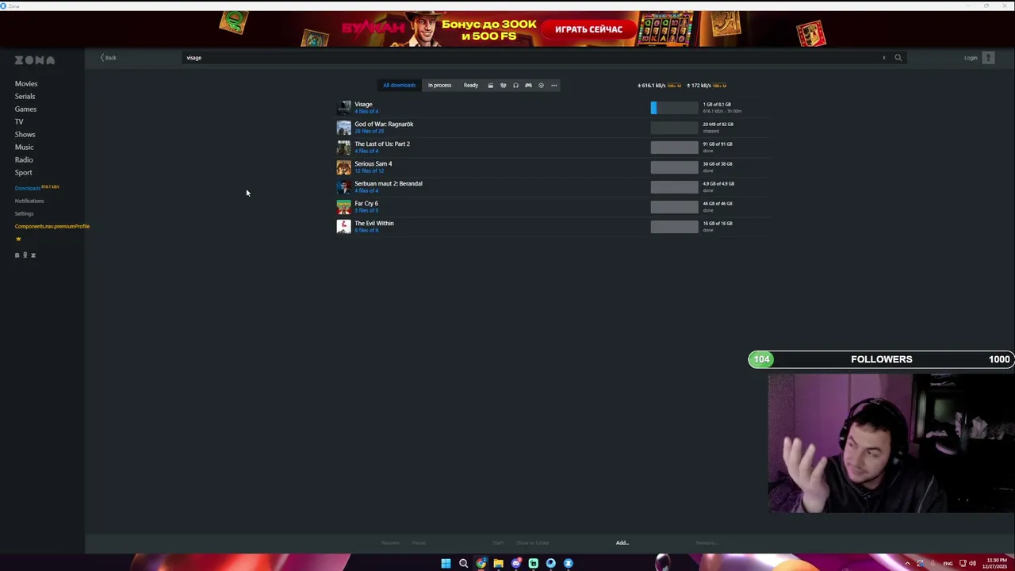Open the Shows section

pyautogui.click(x=25, y=135)
